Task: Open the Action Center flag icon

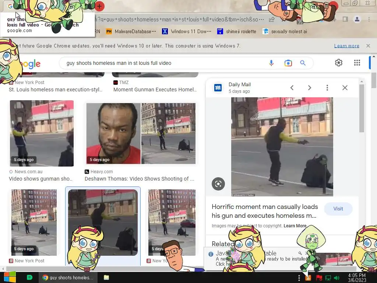Action: tap(319, 278)
